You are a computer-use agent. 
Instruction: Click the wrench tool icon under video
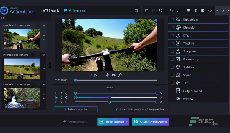[x=120, y=75]
